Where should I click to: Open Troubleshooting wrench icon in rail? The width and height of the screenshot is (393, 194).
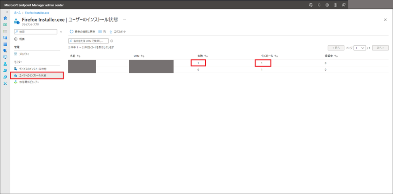5,83
